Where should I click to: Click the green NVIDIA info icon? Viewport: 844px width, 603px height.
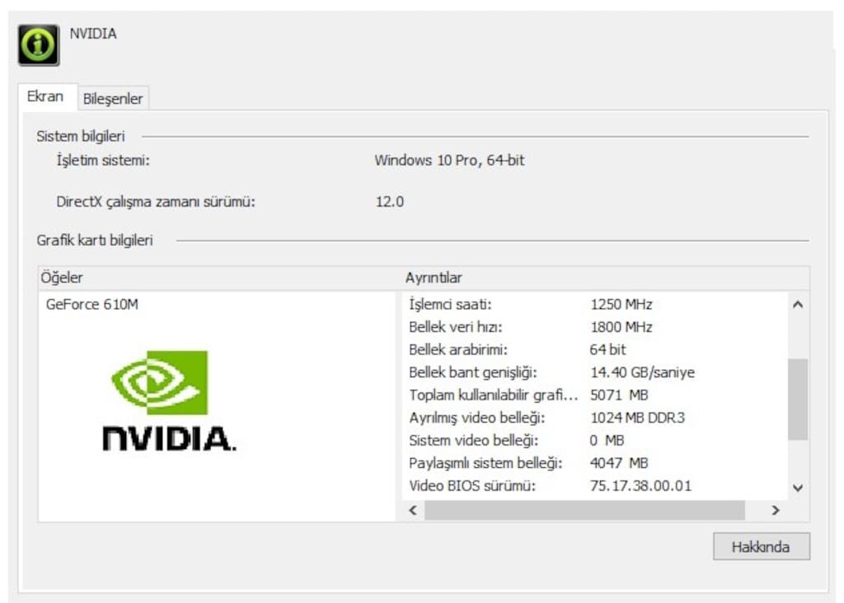(x=38, y=44)
